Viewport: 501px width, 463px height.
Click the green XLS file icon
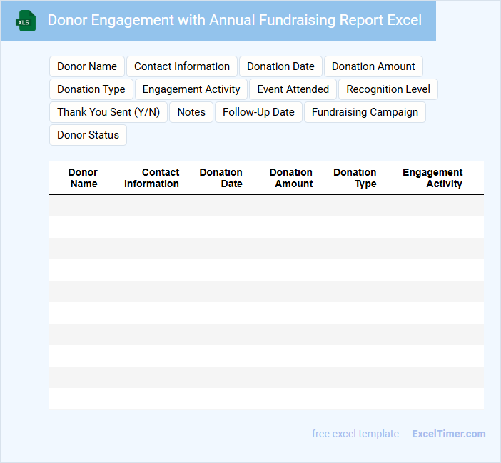click(x=26, y=21)
